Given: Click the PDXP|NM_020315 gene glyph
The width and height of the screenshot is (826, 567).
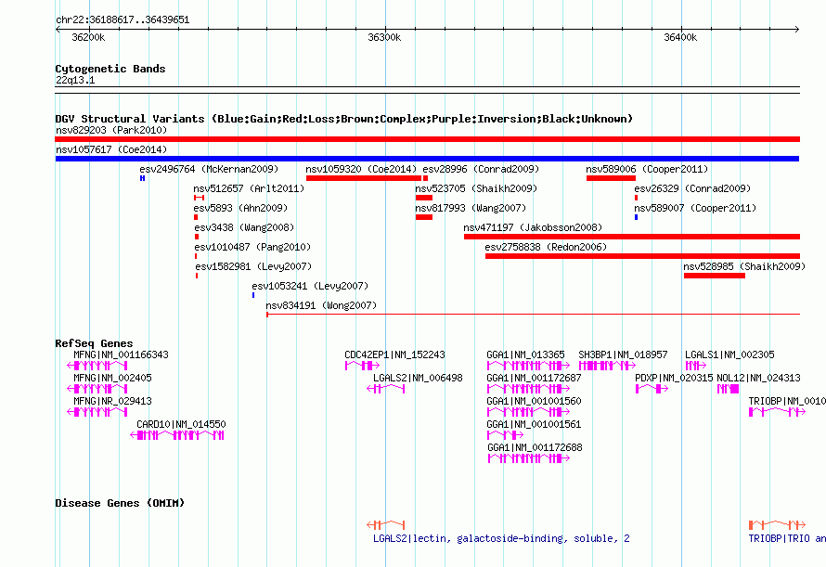Looking at the screenshot, I should click(652, 389).
